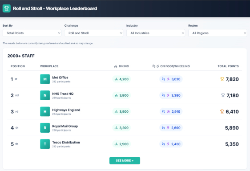
Task: Click wheelchair icon in ON FOOT/WHEELING header
Action: click(x=158, y=66)
